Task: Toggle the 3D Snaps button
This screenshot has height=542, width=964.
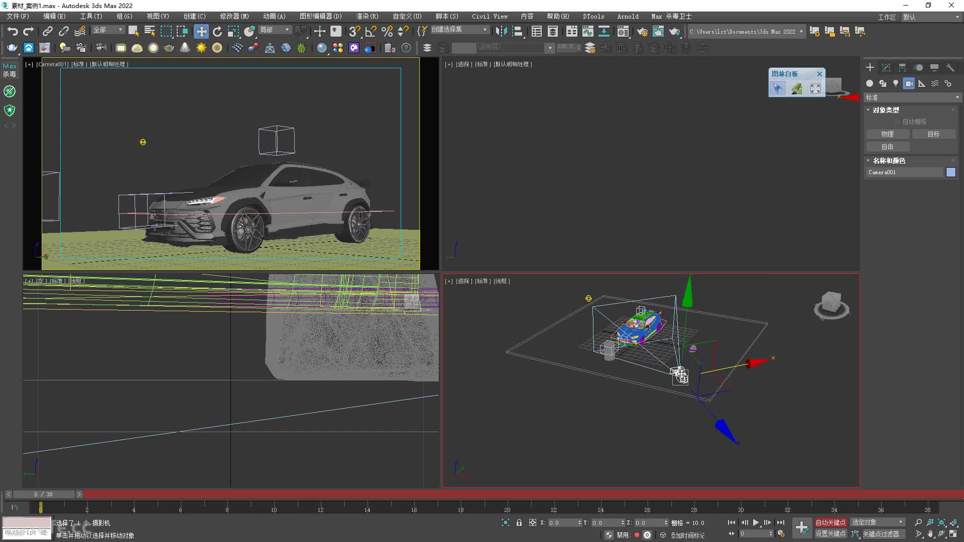Action: pos(354,32)
